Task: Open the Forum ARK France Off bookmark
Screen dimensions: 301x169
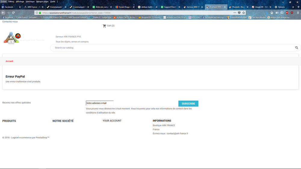Action: point(51,17)
